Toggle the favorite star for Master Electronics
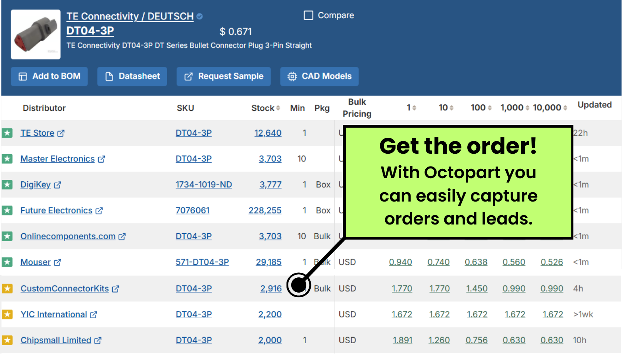Viewport: 622px width, 356px height. pyautogui.click(x=7, y=159)
